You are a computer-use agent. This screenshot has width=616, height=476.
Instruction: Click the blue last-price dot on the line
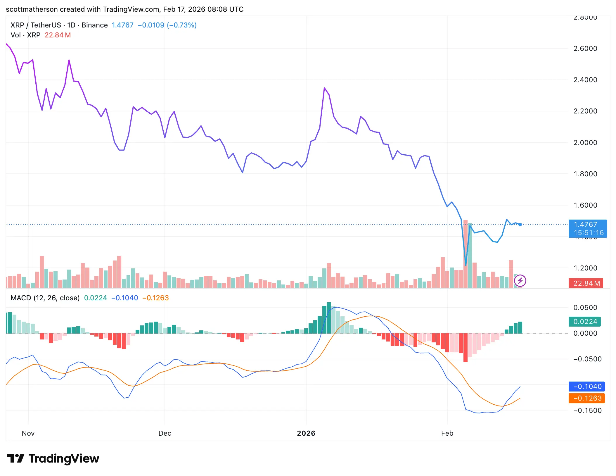pyautogui.click(x=520, y=225)
